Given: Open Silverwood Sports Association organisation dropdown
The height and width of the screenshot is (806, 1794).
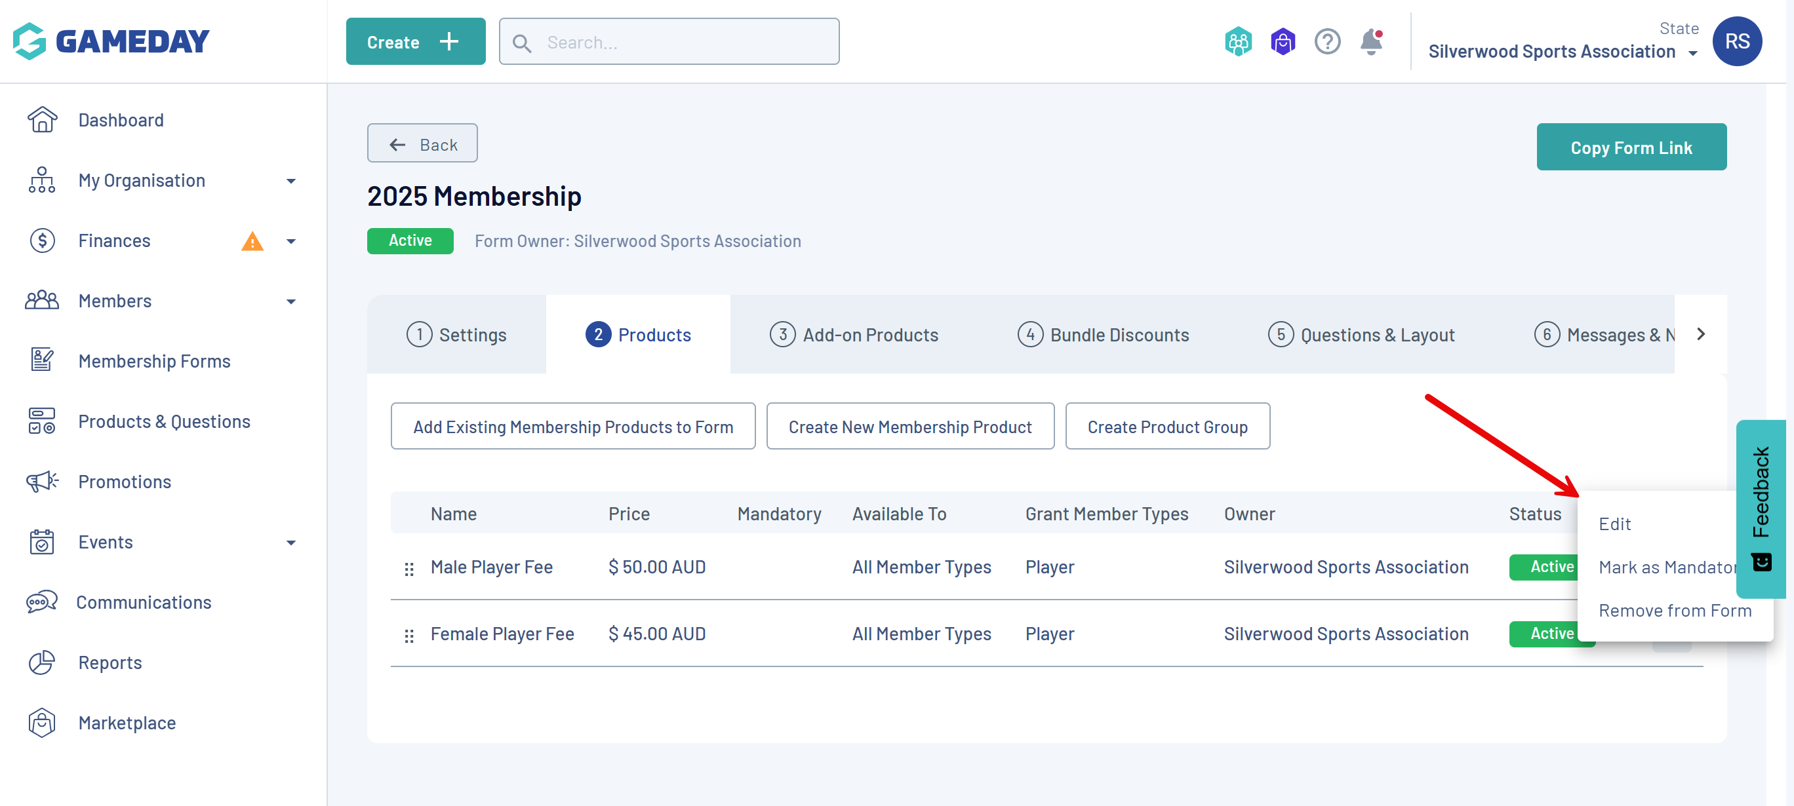Looking at the screenshot, I should 1562,52.
